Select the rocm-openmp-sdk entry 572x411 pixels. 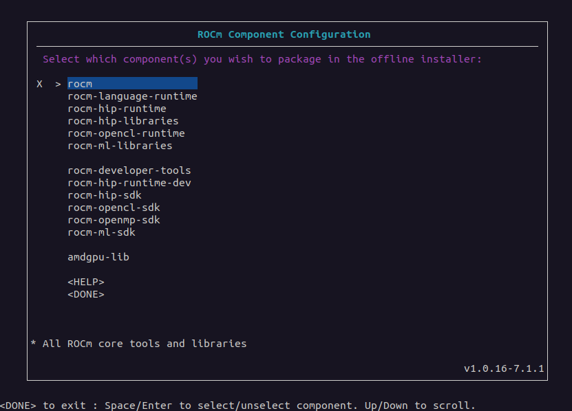coord(114,220)
